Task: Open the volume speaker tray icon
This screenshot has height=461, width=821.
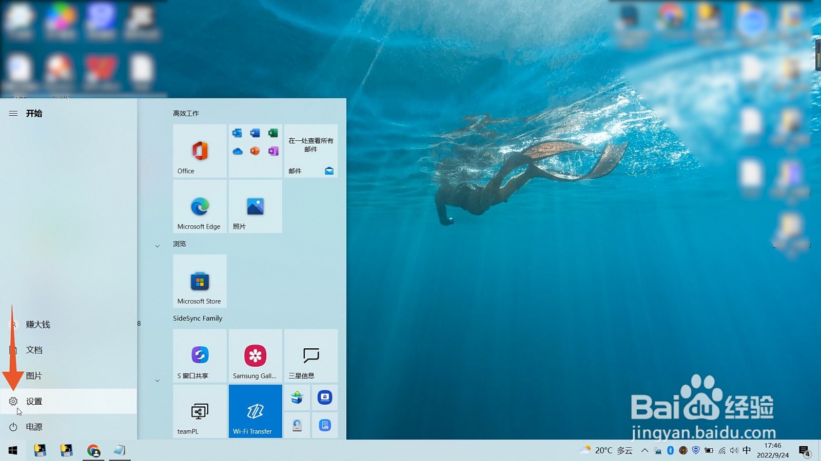Action: (734, 450)
